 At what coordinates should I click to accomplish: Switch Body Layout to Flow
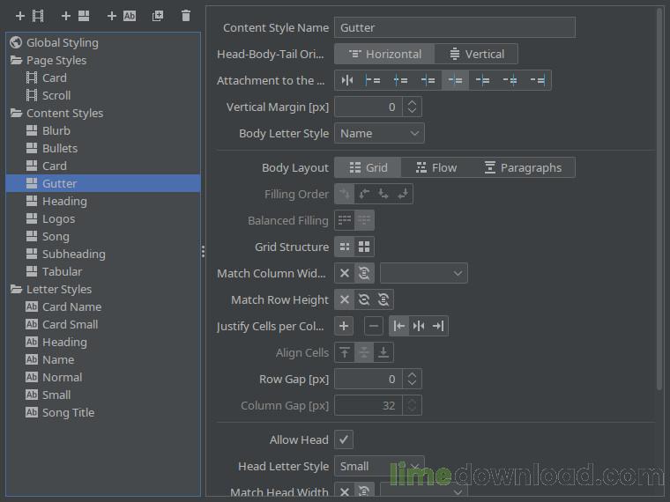coord(435,167)
